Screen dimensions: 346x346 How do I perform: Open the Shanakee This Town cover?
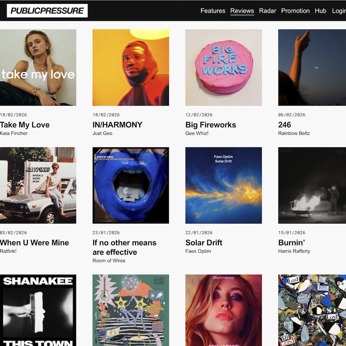(x=38, y=310)
